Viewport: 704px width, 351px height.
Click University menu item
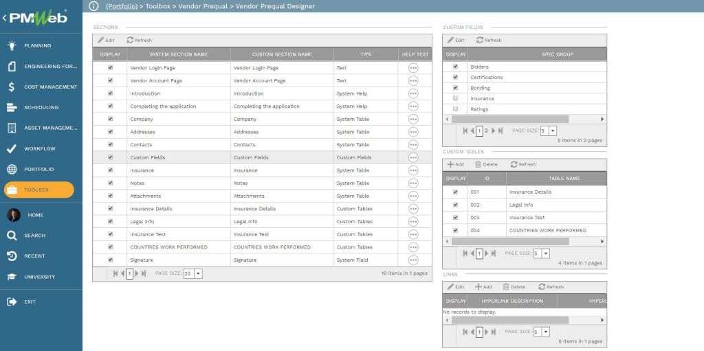[x=39, y=277]
